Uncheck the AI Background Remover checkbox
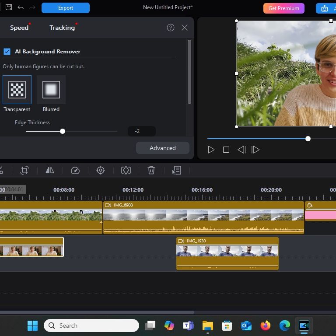The width and height of the screenshot is (336, 336). pyautogui.click(x=7, y=52)
